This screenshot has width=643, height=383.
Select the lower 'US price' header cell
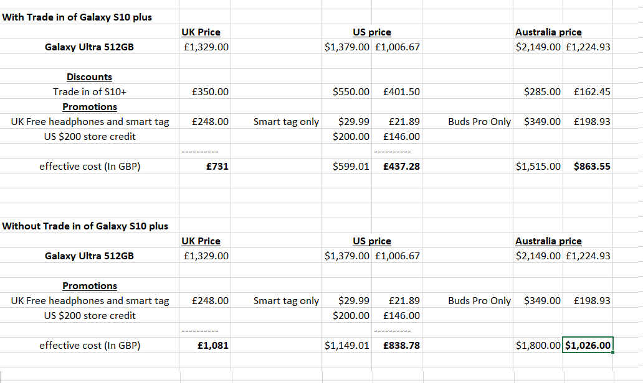tap(372, 241)
